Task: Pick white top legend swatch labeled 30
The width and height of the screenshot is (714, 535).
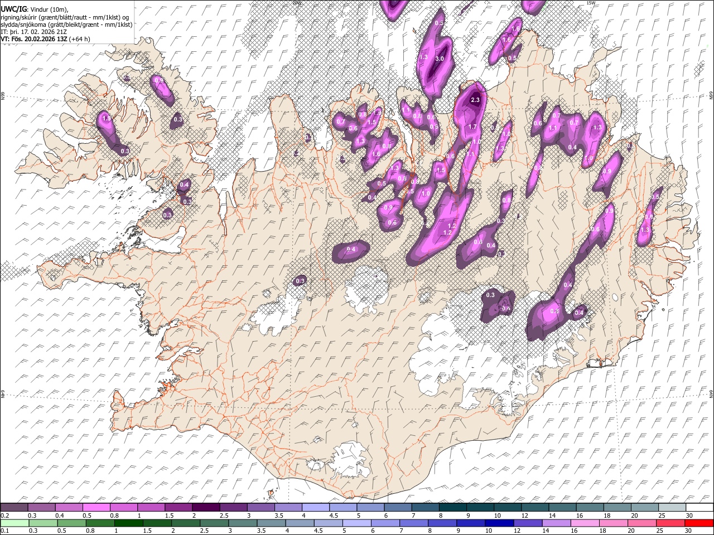Action: click(699, 508)
